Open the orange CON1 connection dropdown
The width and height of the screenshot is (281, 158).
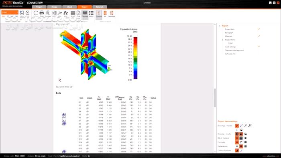[x=10, y=12]
